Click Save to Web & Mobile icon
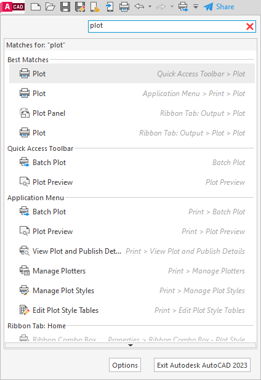The width and height of the screenshot is (261, 380). (110, 7)
